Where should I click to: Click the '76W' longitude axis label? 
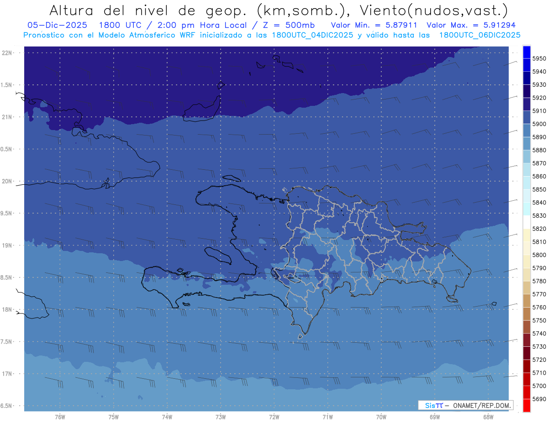tap(60, 418)
